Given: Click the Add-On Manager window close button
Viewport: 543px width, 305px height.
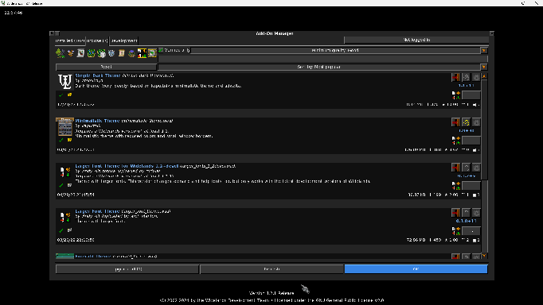Looking at the screenshot, I should pos(491,33).
